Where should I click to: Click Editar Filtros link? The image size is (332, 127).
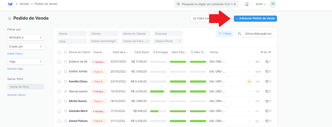[15, 54]
